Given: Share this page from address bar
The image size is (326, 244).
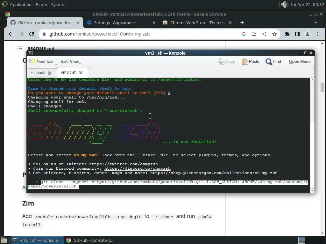Looking at the screenshot, I should point(264,34).
